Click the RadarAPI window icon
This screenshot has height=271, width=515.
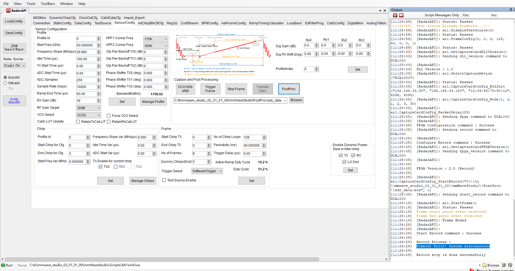point(8,11)
